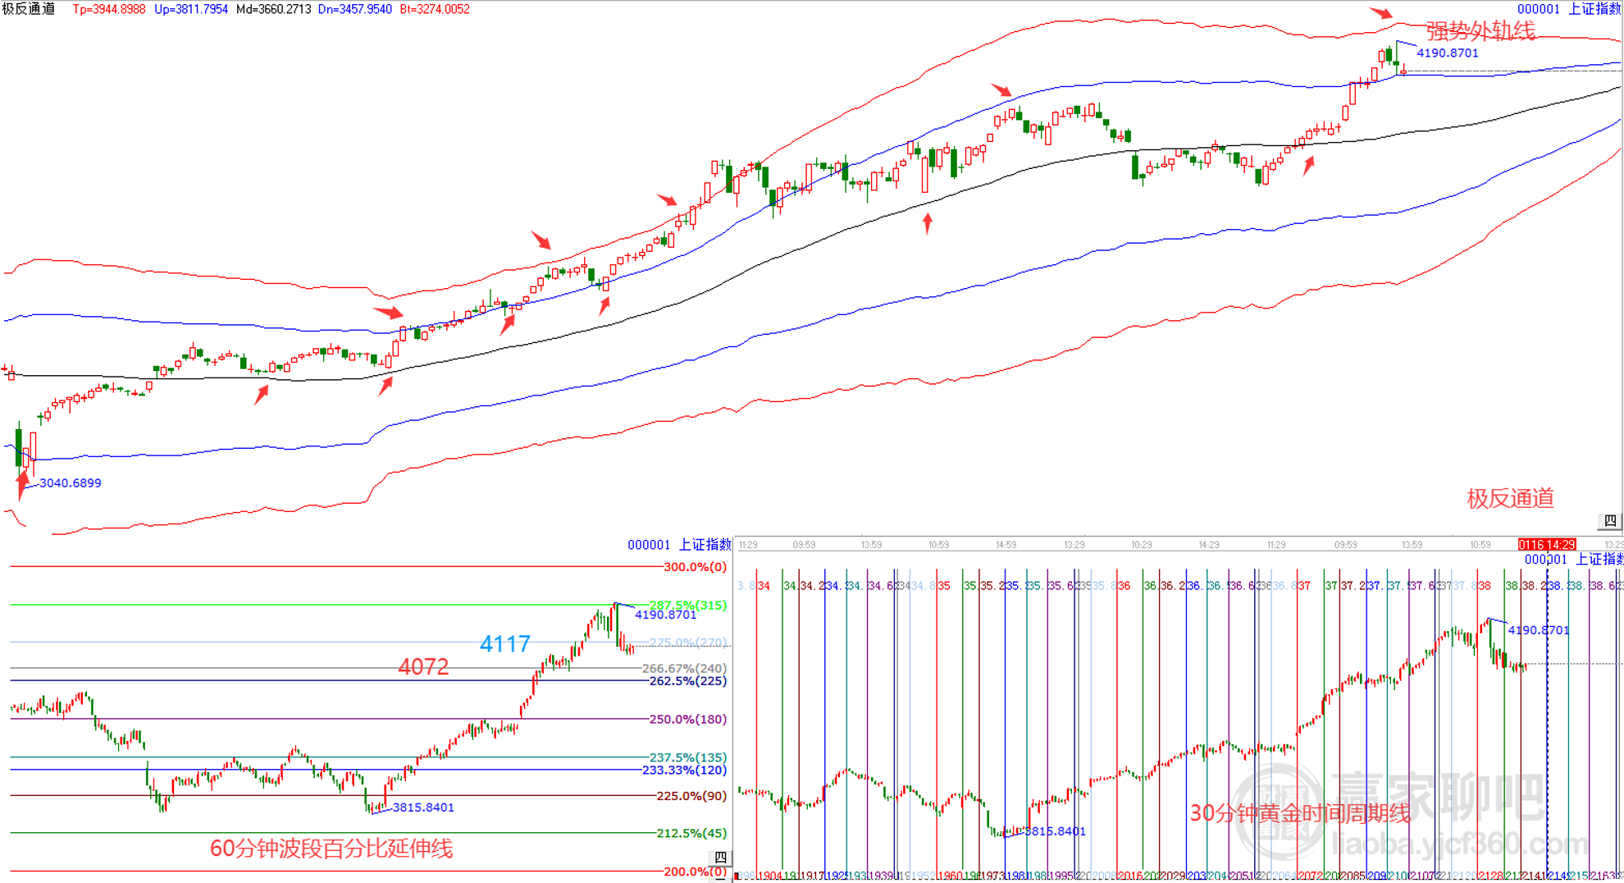The image size is (1624, 883).
Task: Click the 强势外轨线 annotation
Action: coord(1480,31)
